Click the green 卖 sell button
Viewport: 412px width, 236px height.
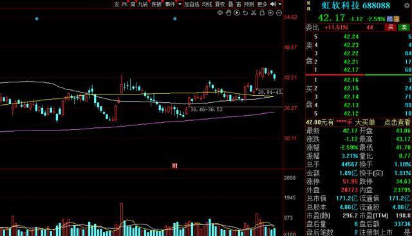[404, 27]
